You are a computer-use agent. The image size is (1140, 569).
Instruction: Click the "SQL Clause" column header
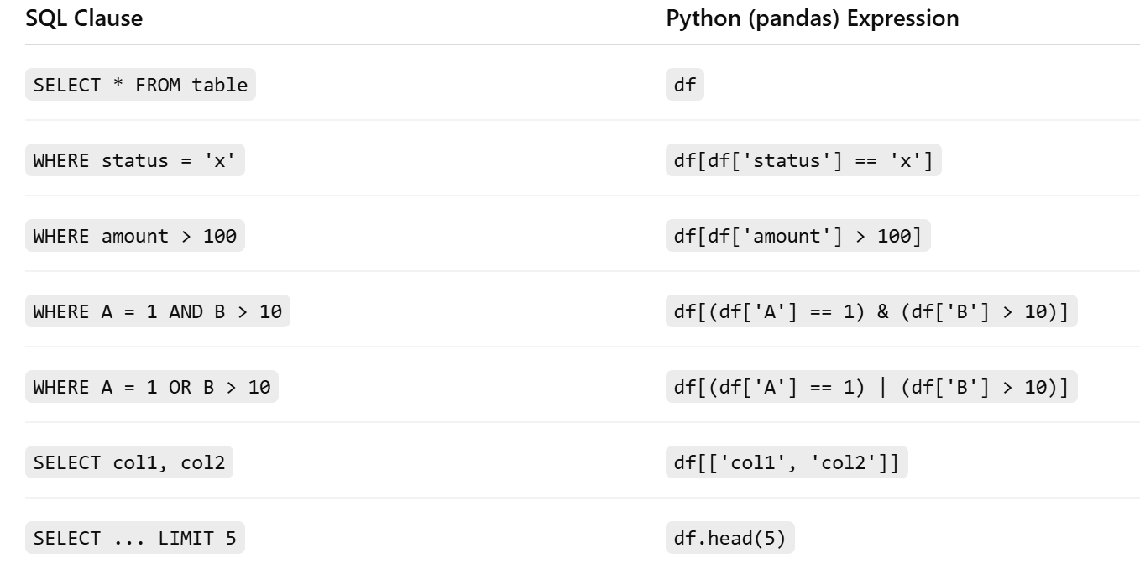tap(84, 19)
